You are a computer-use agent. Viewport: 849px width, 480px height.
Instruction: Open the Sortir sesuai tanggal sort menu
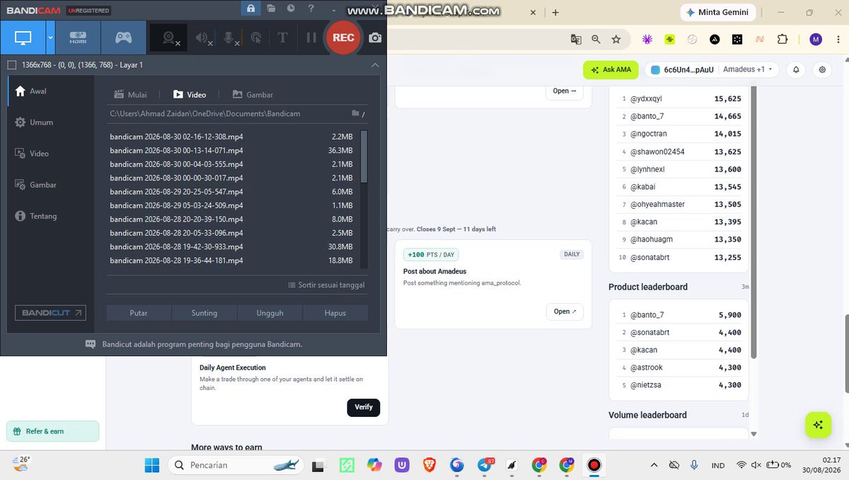tap(326, 285)
